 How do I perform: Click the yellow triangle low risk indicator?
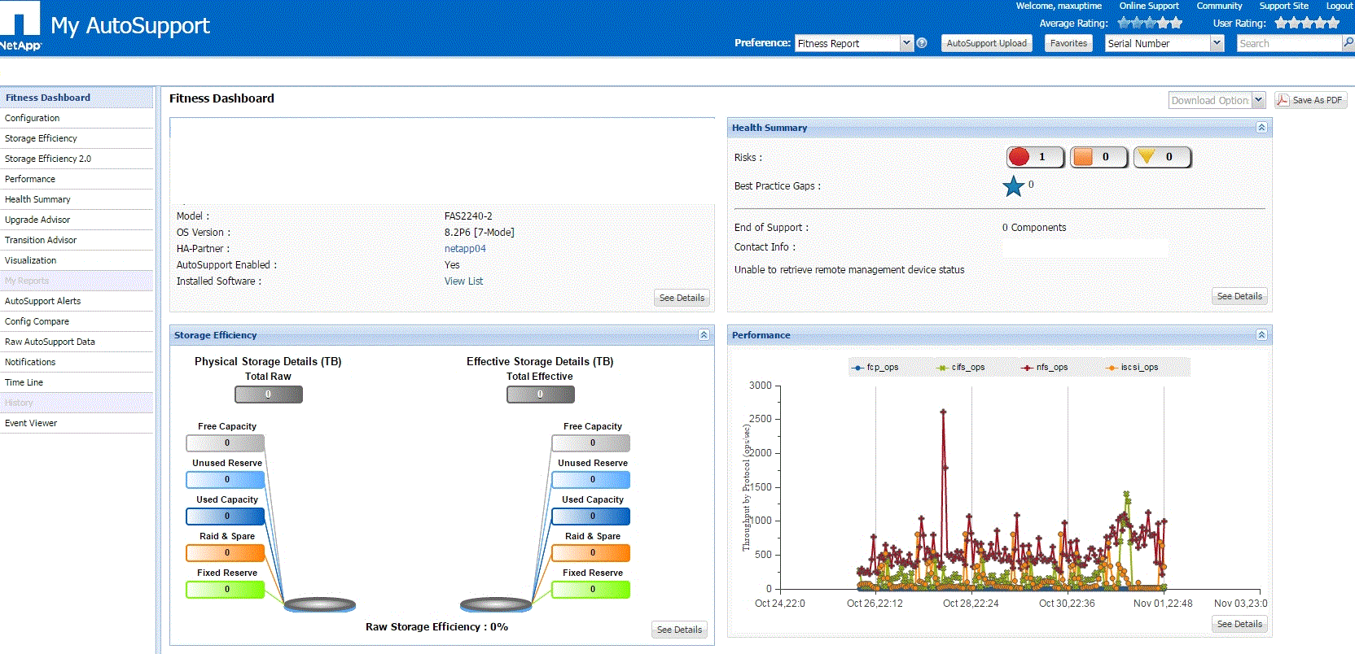(1147, 156)
